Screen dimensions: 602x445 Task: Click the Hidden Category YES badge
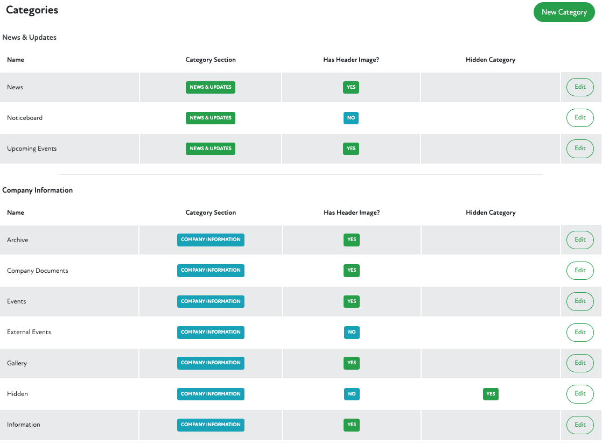point(491,394)
